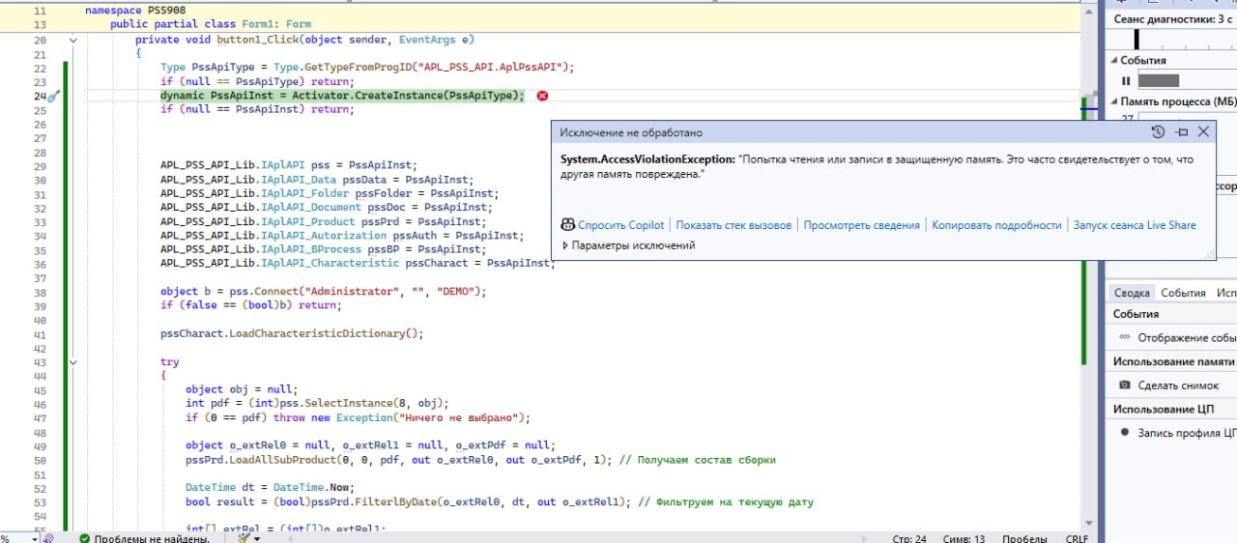Click the red exception error icon on line 24

542,96
